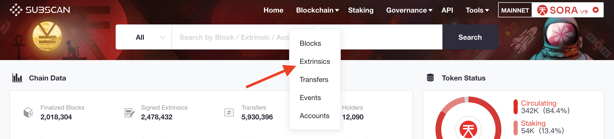Expand the Tools menu
614x139 pixels.
click(477, 10)
